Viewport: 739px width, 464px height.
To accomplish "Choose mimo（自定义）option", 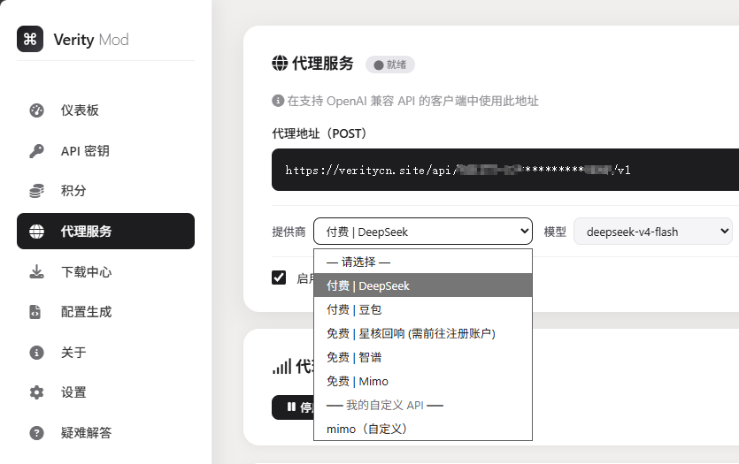I will pyautogui.click(x=423, y=429).
